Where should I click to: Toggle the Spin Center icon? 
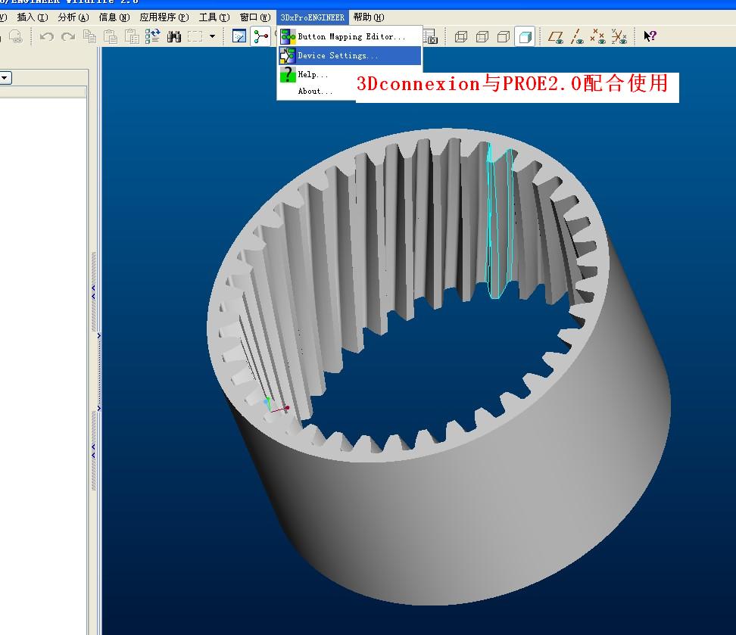(260, 36)
